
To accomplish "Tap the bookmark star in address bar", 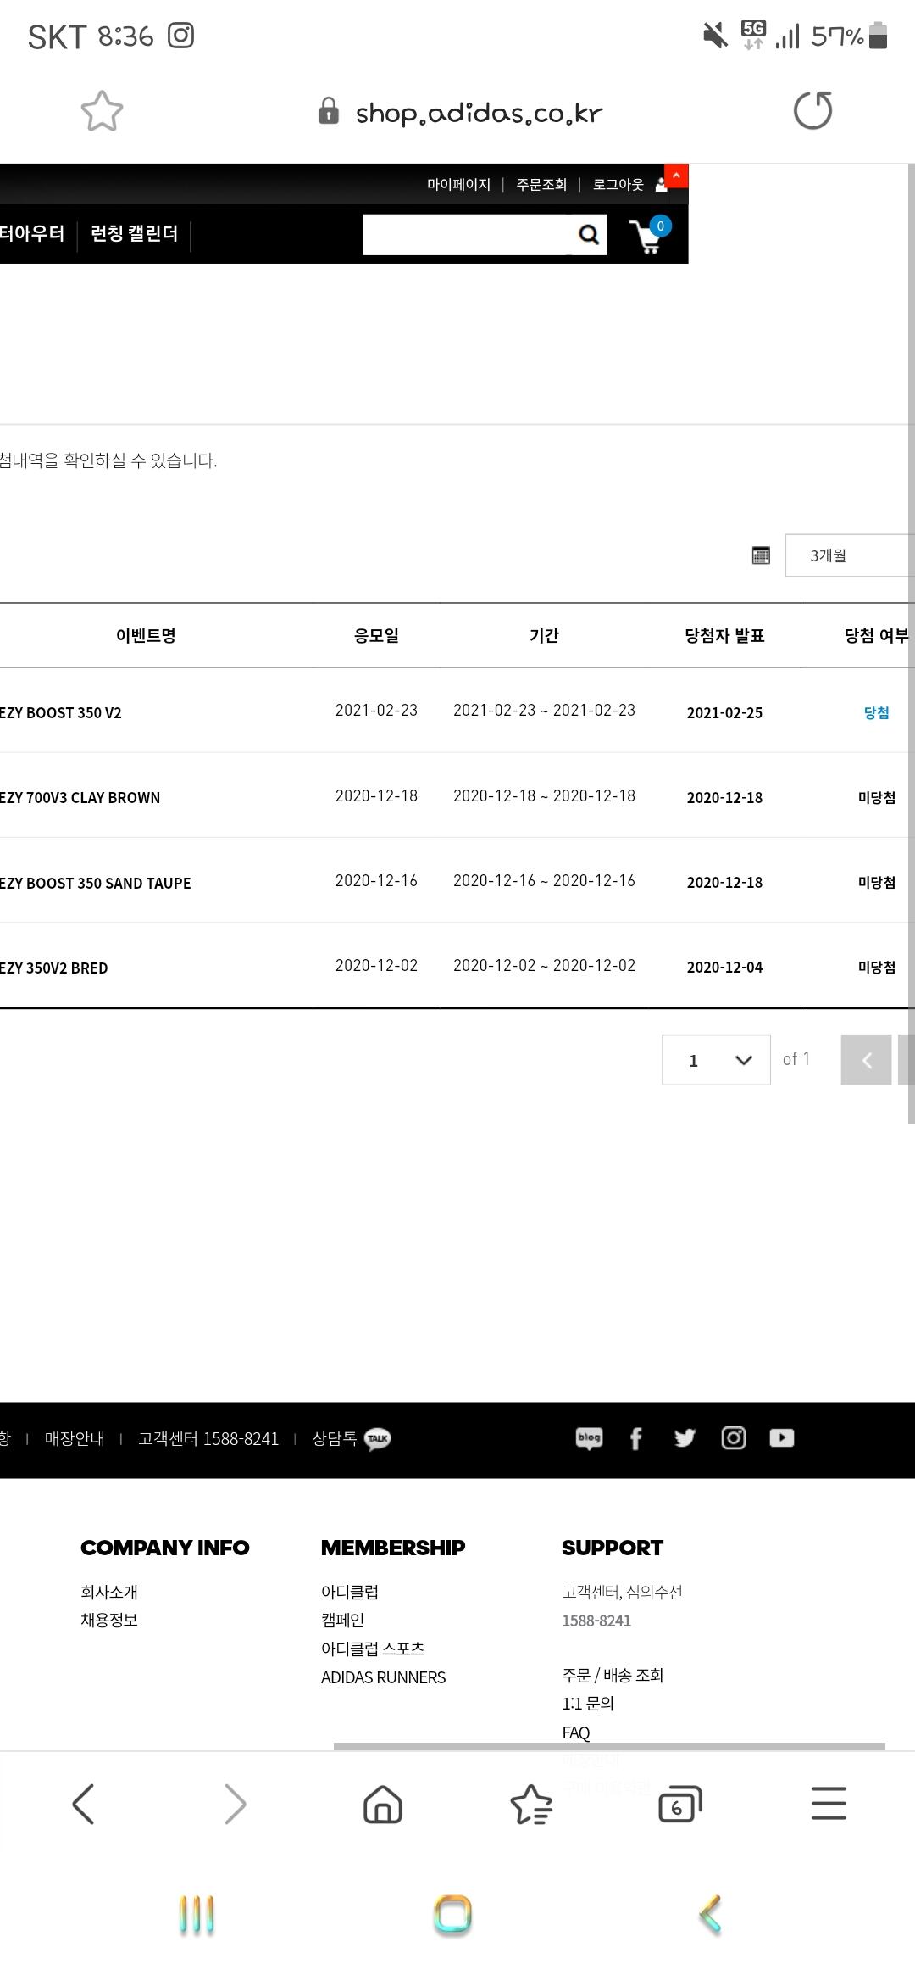I will (x=102, y=111).
